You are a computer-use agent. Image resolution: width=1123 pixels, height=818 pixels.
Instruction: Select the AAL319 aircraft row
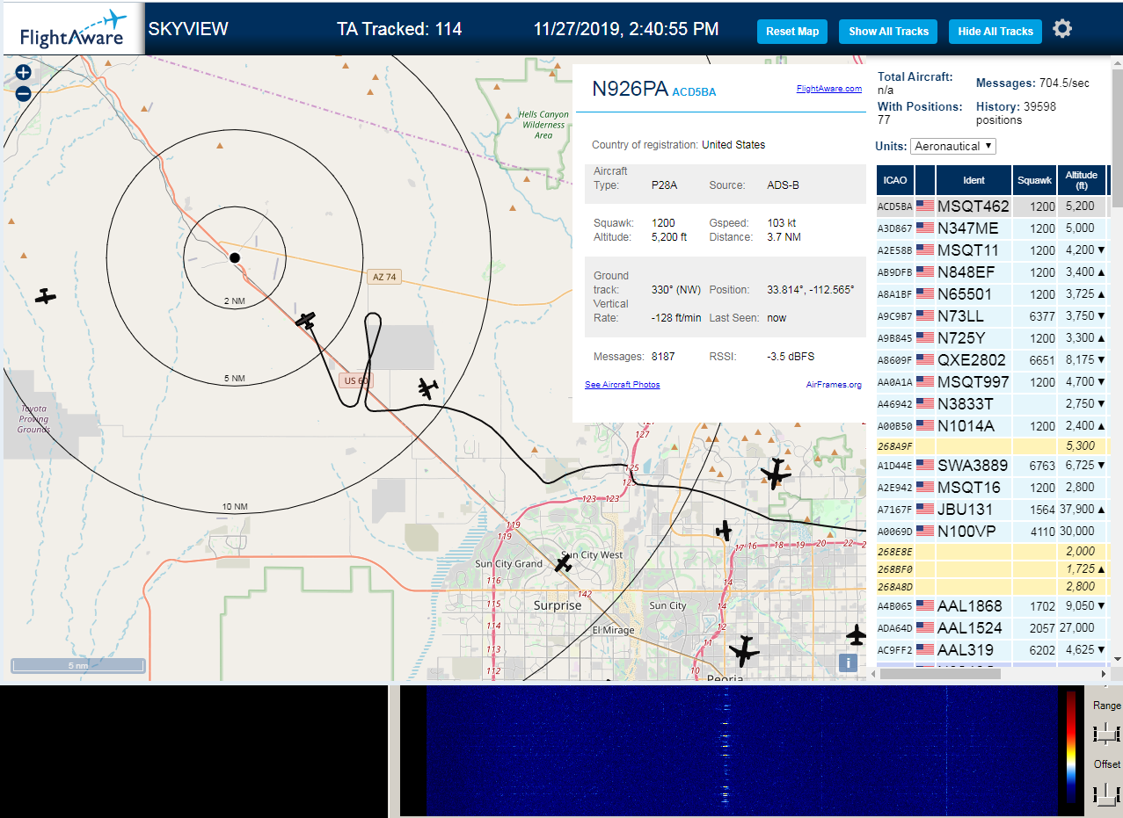[992, 649]
